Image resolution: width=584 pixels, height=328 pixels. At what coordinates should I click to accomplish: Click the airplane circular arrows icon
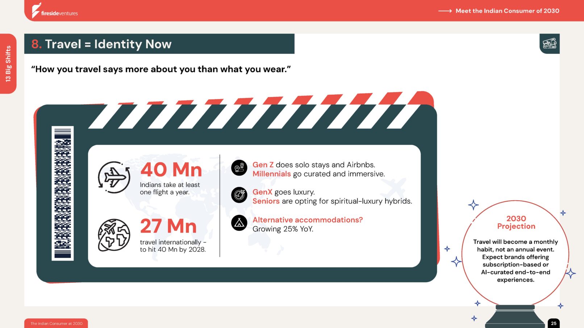click(x=114, y=177)
